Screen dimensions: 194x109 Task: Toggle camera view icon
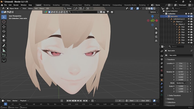(x=156, y=37)
